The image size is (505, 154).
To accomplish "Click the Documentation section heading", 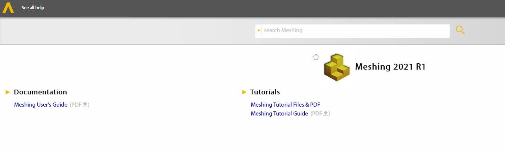I will [x=40, y=92].
